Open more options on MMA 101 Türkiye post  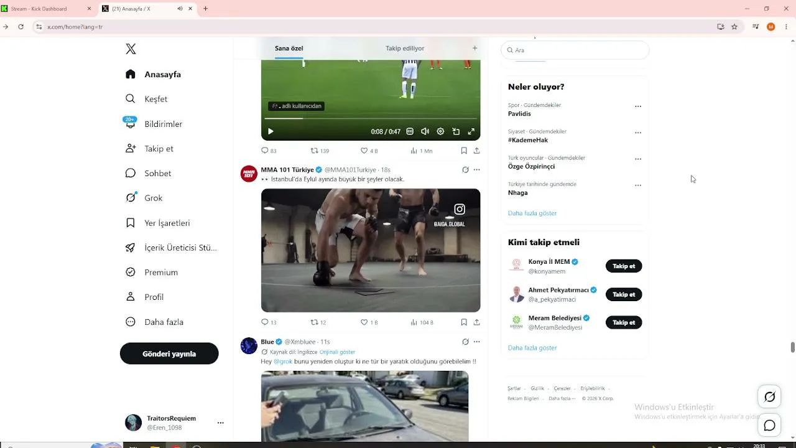pos(477,170)
